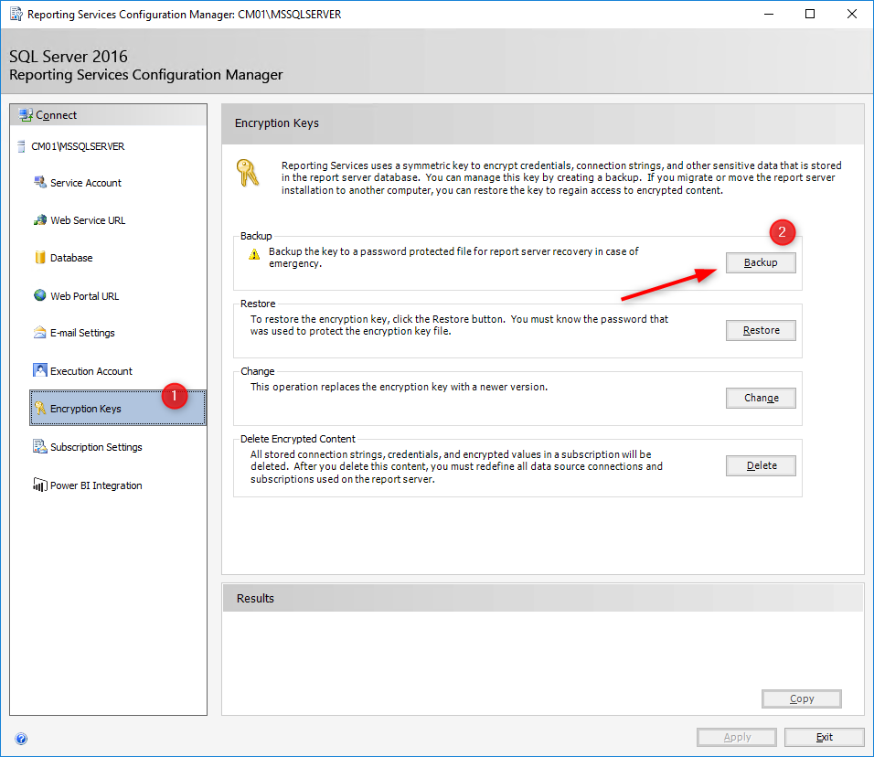Click the Restore button

coord(761,331)
